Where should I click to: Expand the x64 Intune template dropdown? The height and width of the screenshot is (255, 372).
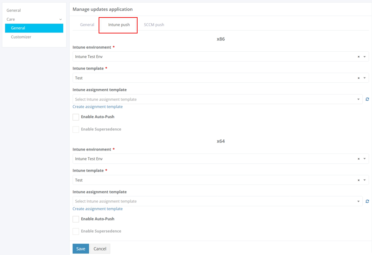tap(364, 180)
